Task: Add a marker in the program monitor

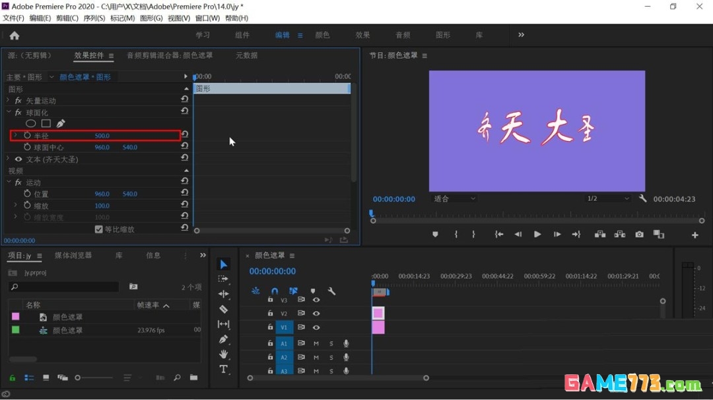Action: click(435, 234)
